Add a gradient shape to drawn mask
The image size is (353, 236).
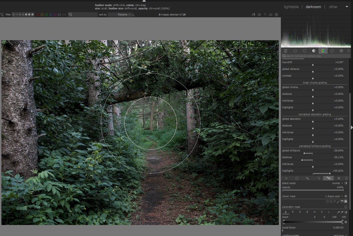(x=342, y=201)
